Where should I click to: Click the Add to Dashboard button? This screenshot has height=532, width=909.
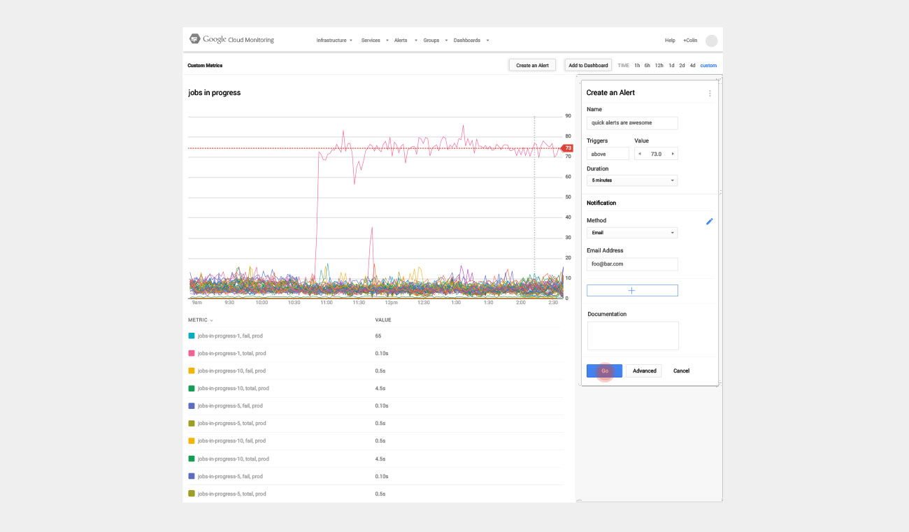tap(588, 66)
